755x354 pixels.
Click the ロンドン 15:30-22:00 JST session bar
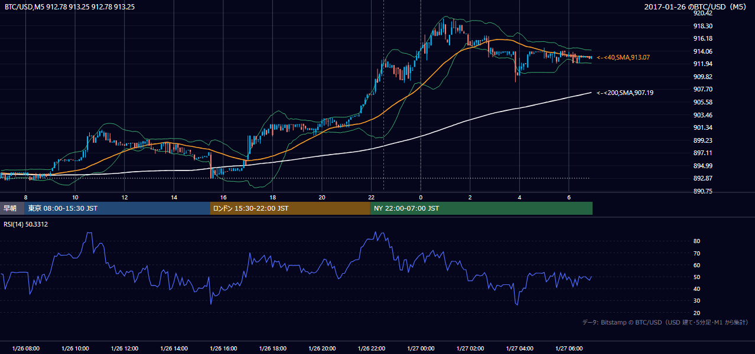click(x=290, y=208)
